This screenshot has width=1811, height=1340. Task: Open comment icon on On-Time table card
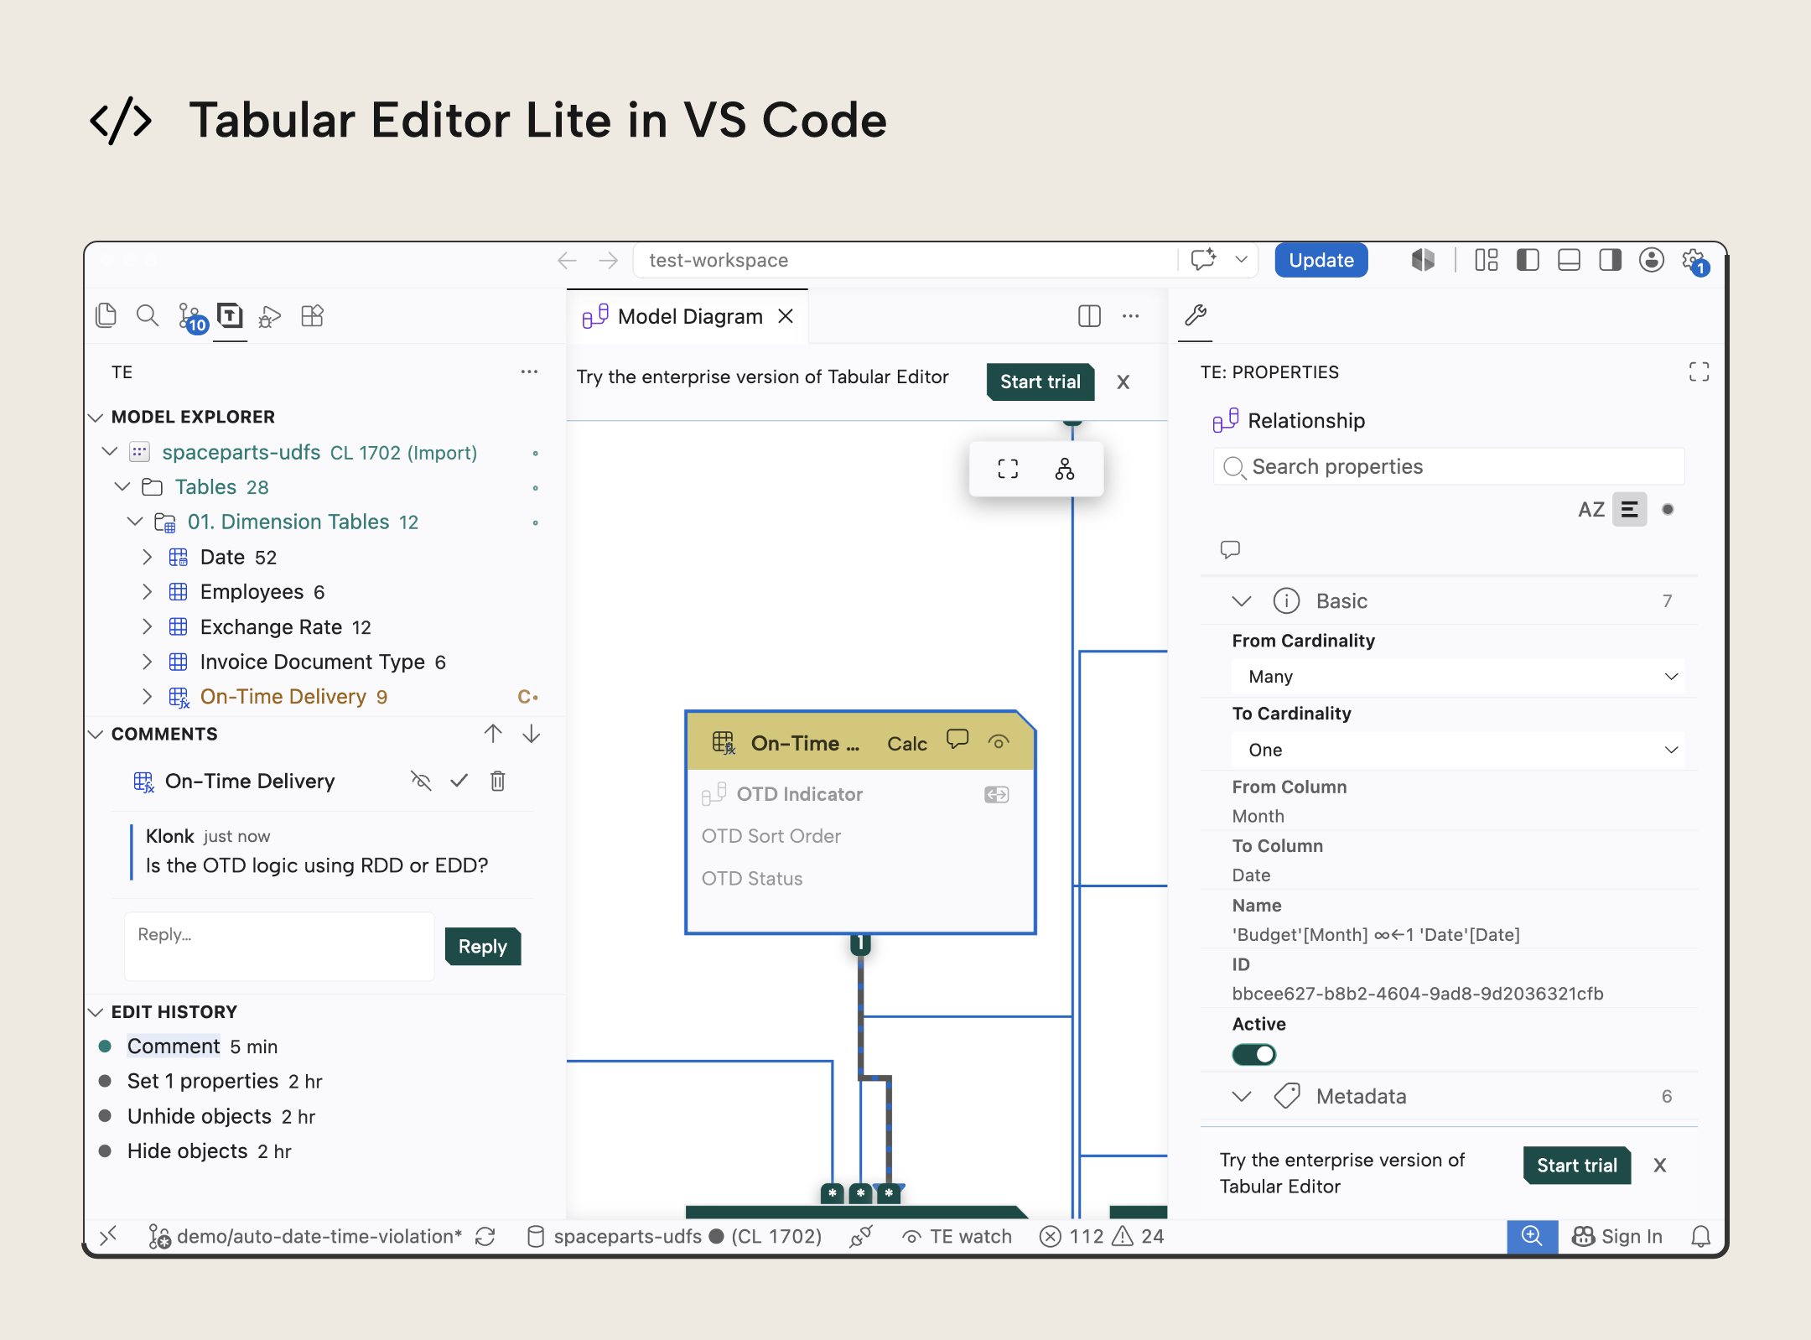[957, 740]
